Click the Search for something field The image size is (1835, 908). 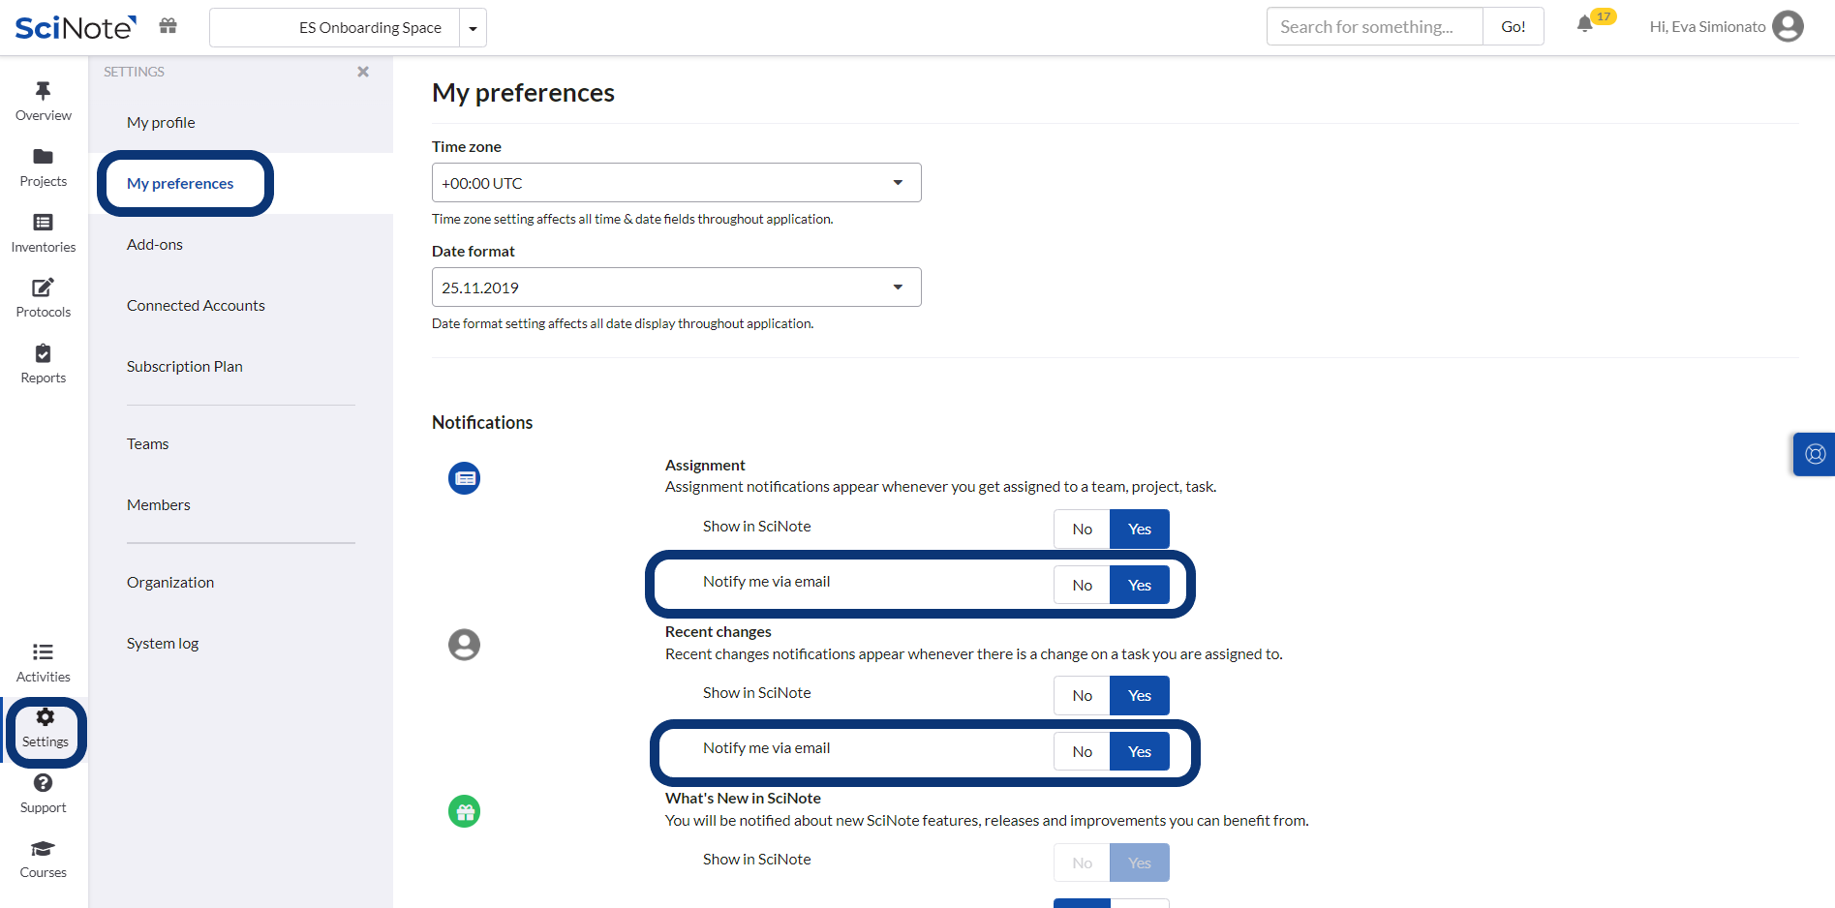tap(1374, 27)
